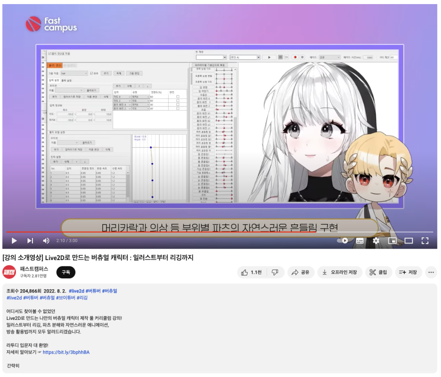
Task: Toggle the autoplay switch in player controls
Action: coord(342,241)
